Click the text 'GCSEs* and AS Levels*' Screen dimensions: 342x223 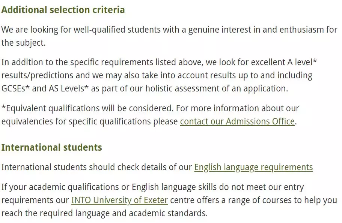(x=45, y=88)
